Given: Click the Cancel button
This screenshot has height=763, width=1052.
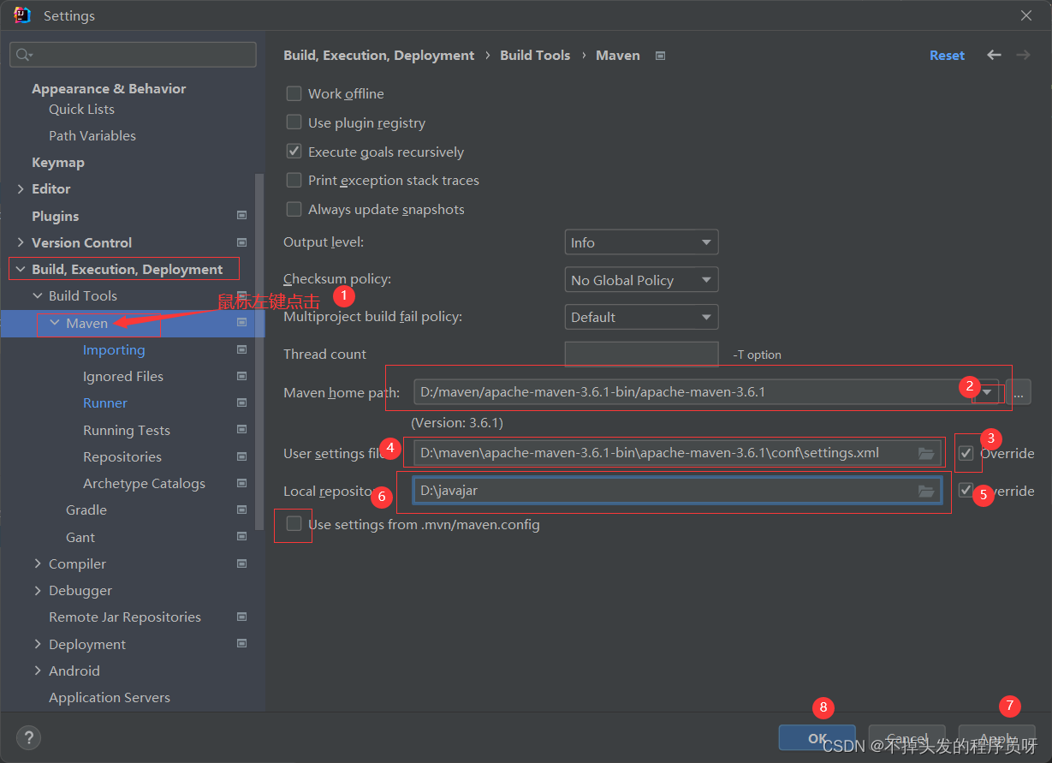Looking at the screenshot, I should 907,738.
